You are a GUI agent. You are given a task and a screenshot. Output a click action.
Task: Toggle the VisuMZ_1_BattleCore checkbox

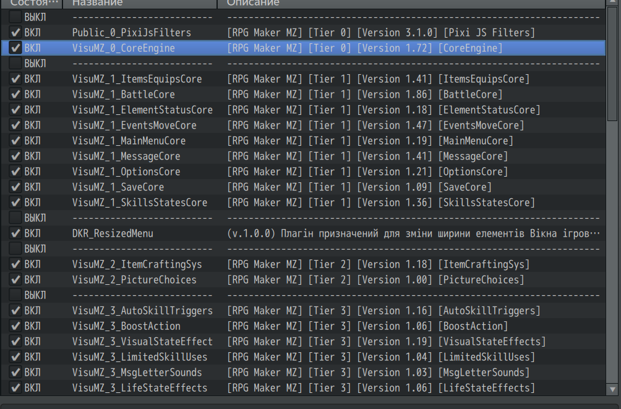15,94
